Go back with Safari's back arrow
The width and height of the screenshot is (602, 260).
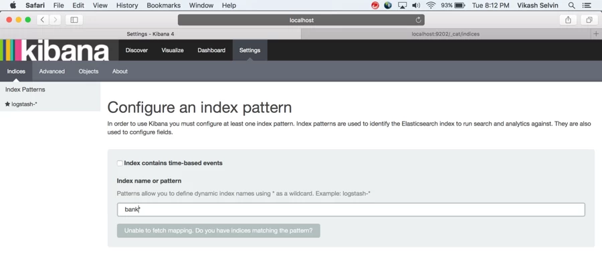tap(42, 20)
